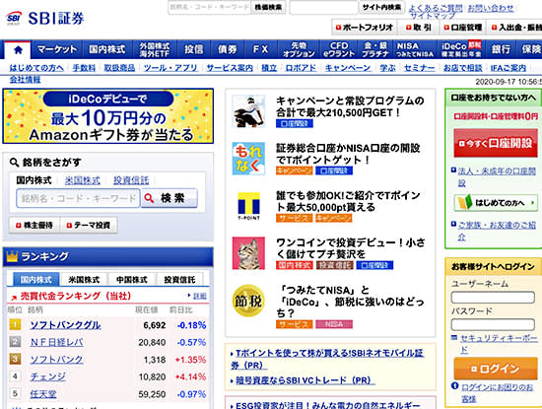Viewport: 542px width, 409px height.
Task: Click the site search input field
Action: tap(323, 7)
